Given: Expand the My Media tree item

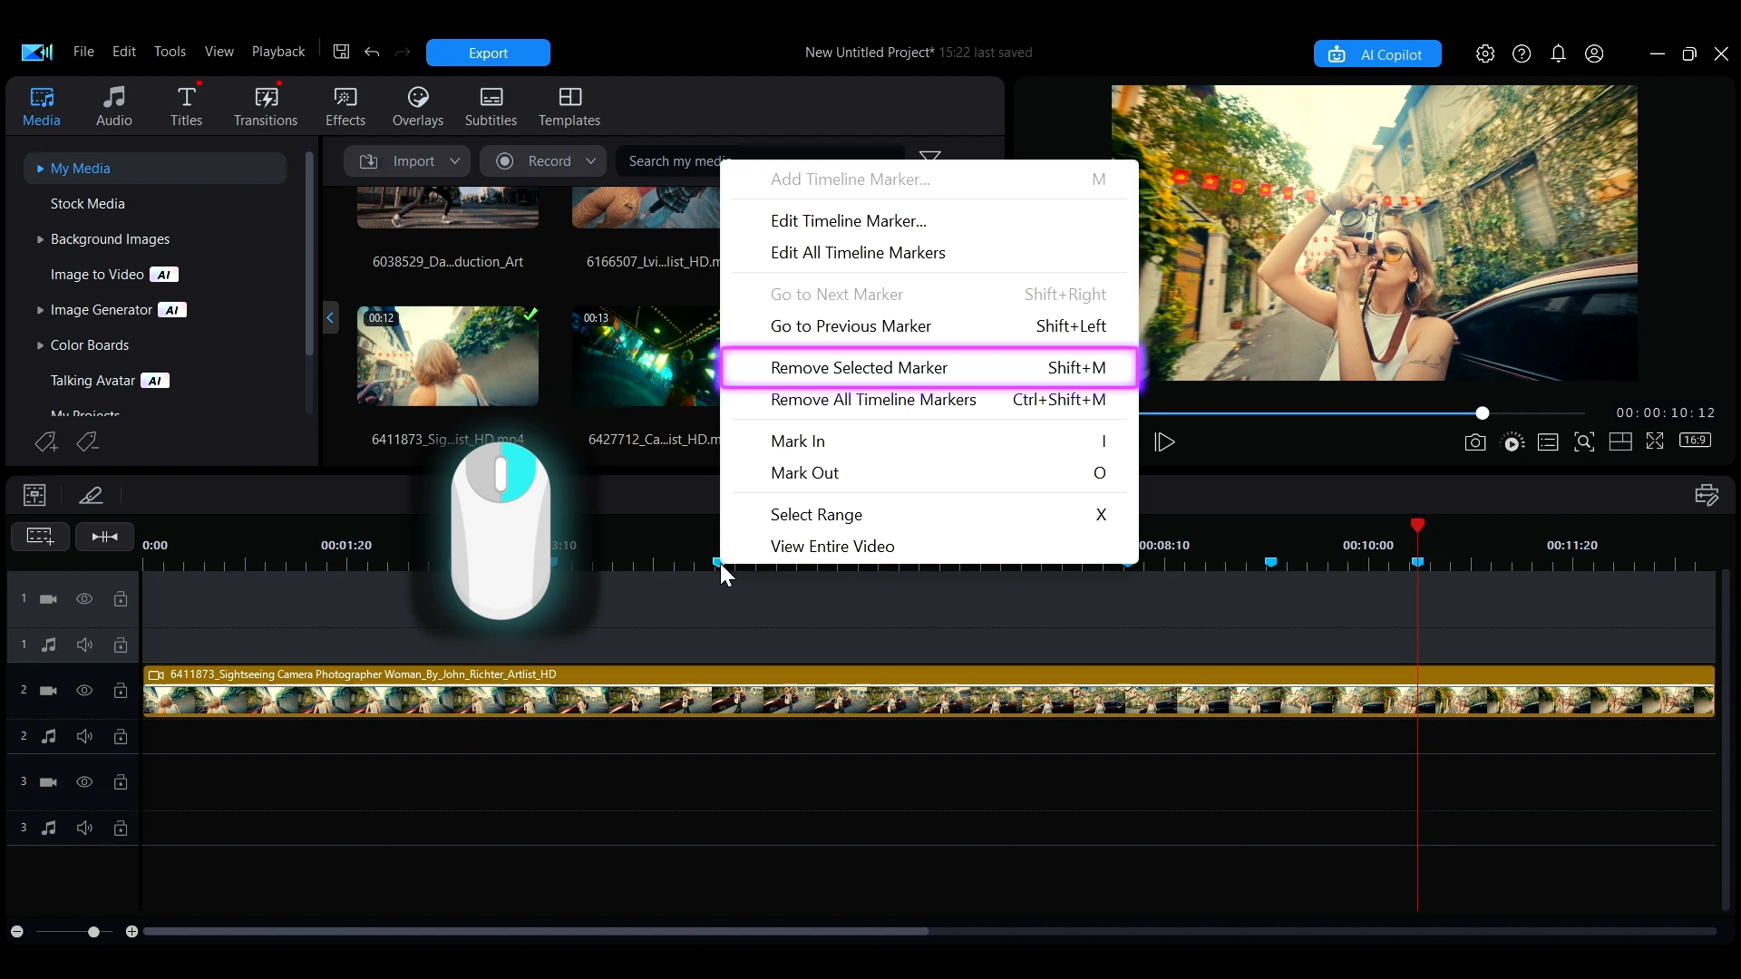Looking at the screenshot, I should pos(40,169).
